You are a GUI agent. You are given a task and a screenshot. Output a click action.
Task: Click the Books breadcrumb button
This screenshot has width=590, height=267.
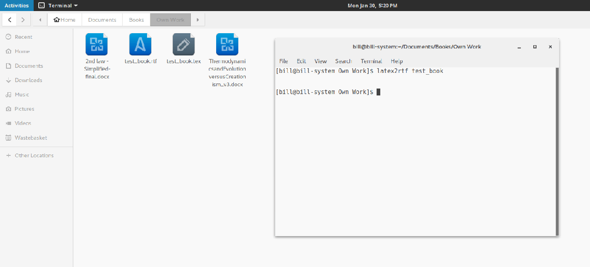pos(136,20)
